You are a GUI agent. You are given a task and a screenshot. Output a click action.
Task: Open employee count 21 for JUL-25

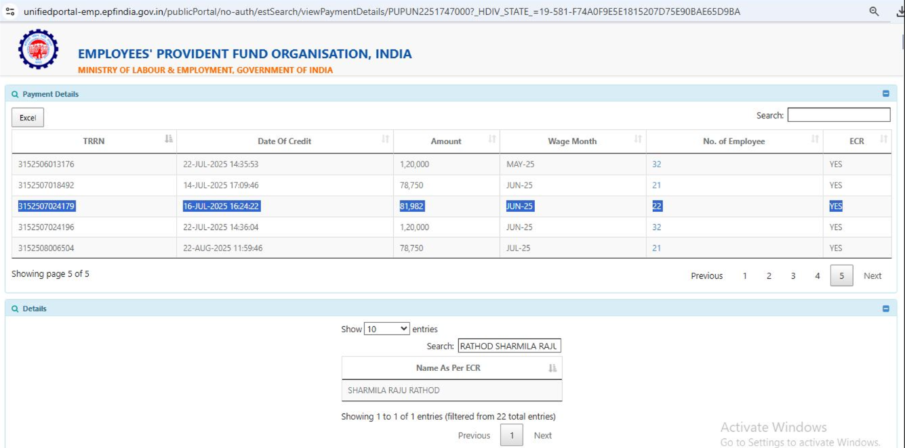[656, 248]
